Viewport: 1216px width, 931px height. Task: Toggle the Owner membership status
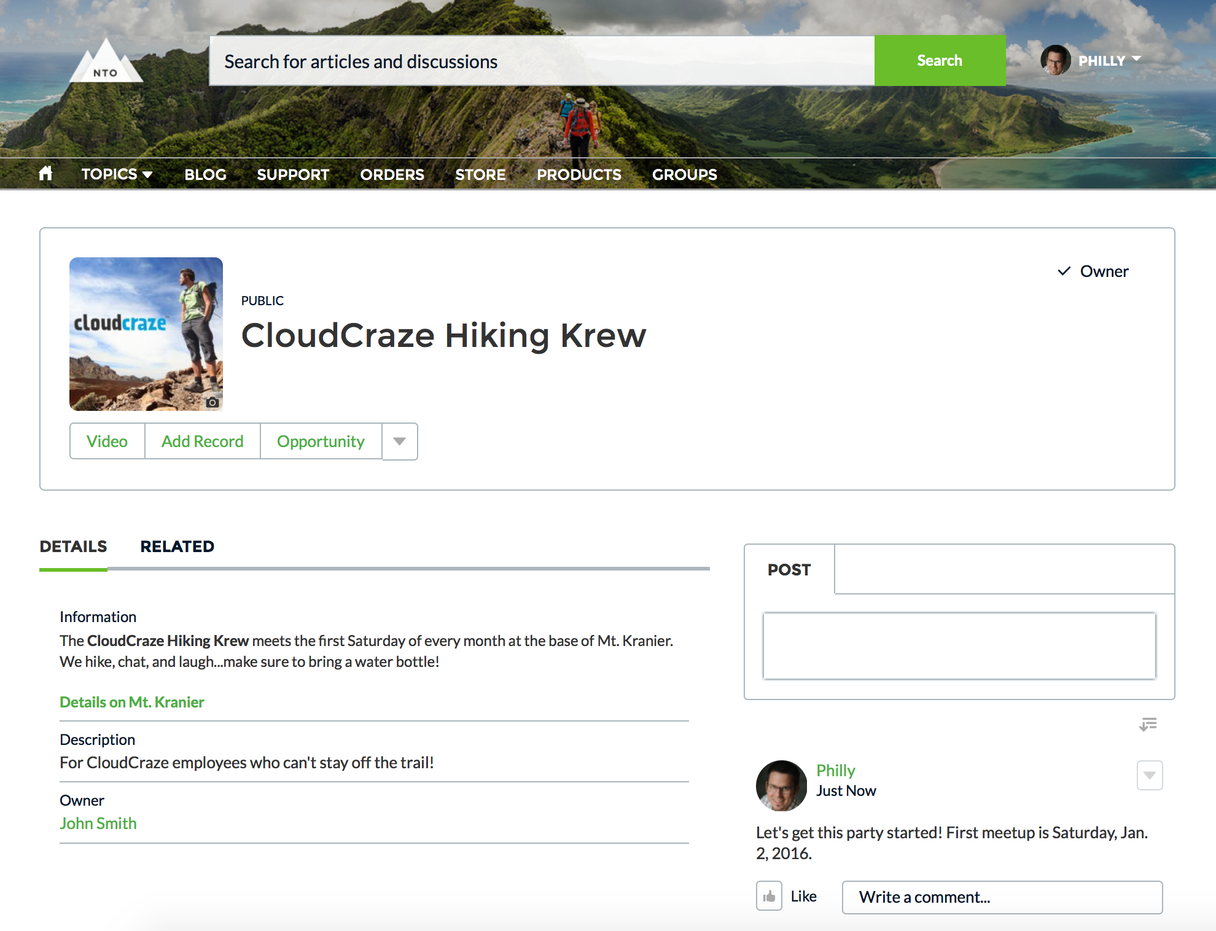[x=1093, y=271]
